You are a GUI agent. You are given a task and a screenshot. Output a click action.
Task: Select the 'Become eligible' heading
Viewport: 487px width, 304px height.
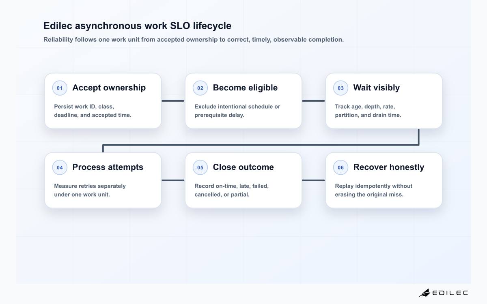(245, 88)
